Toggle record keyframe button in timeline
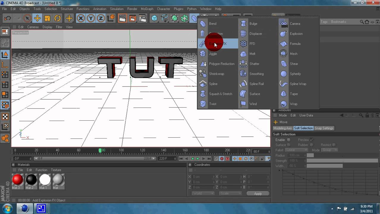380x214 pixels. pos(222,159)
